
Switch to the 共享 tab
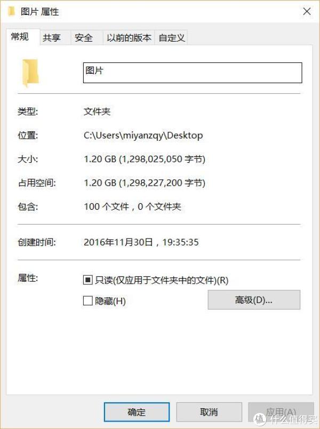[x=51, y=38]
